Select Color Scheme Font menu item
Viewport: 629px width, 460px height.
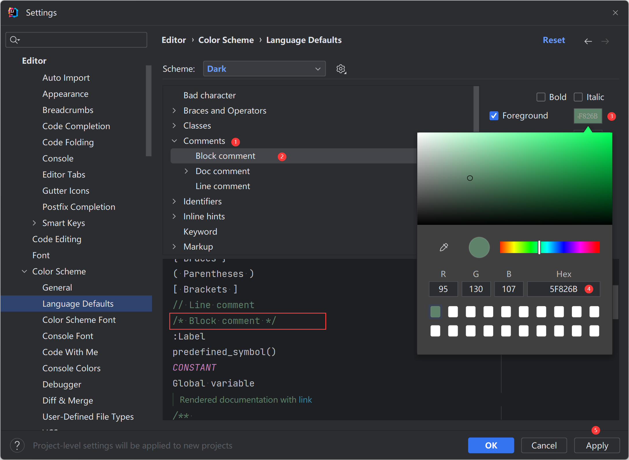click(79, 320)
